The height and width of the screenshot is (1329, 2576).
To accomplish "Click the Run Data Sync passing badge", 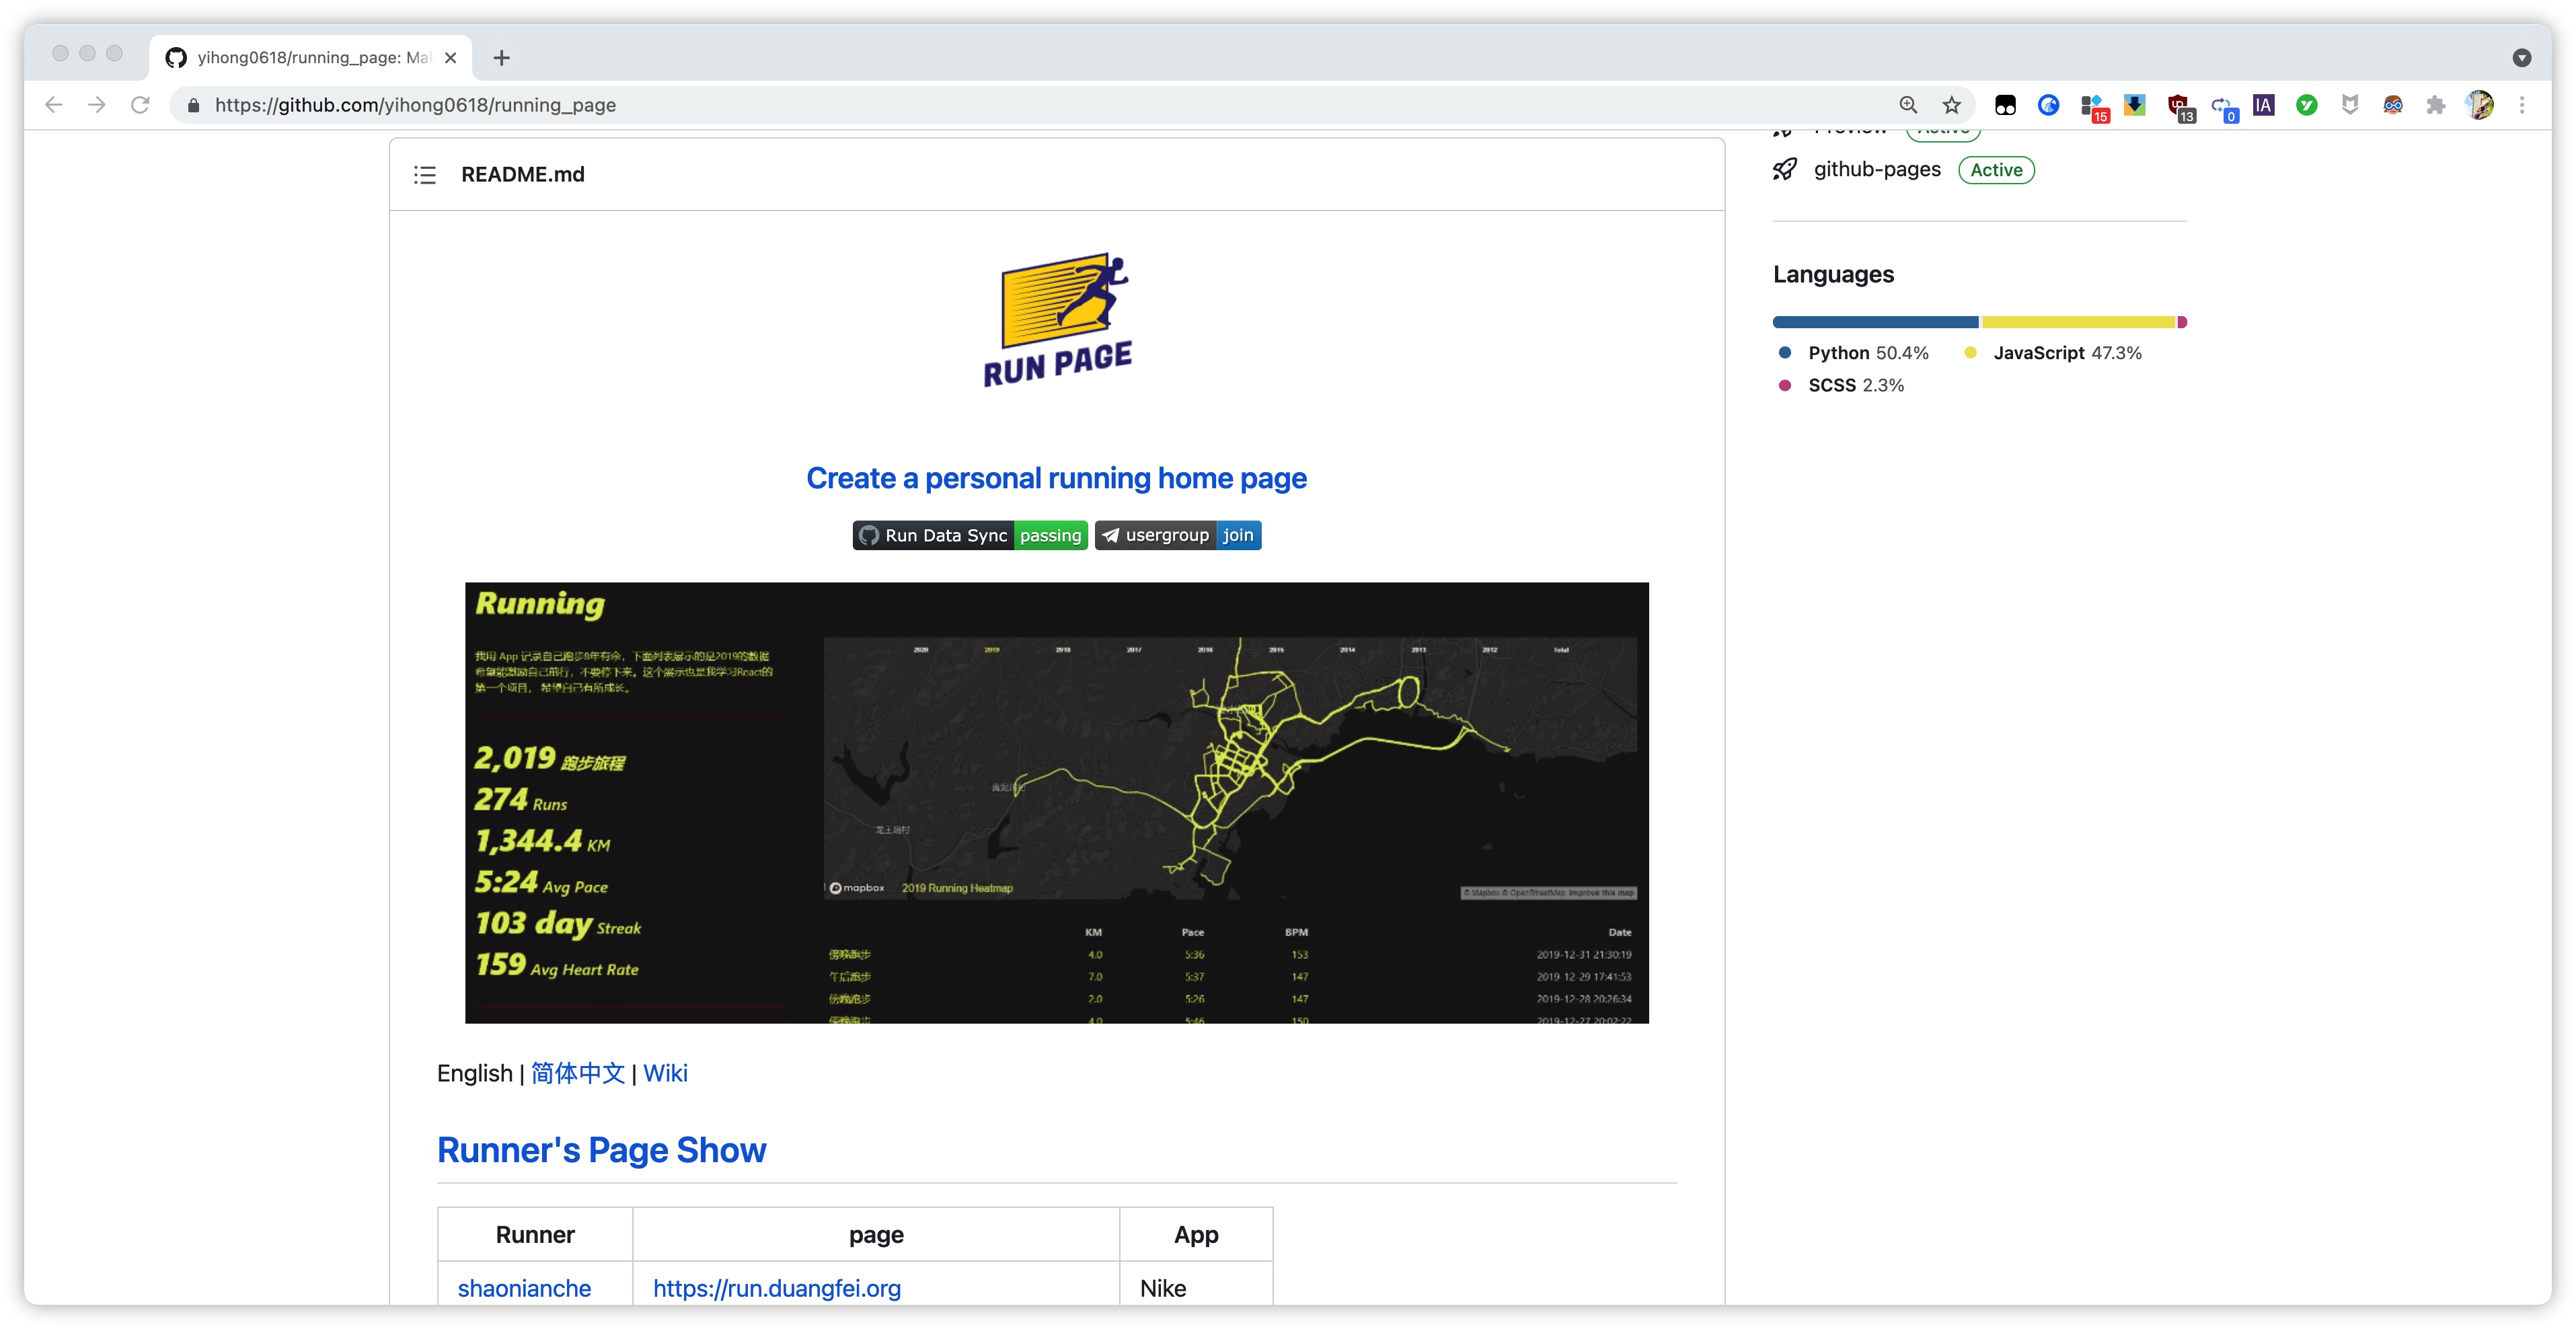I will point(969,536).
